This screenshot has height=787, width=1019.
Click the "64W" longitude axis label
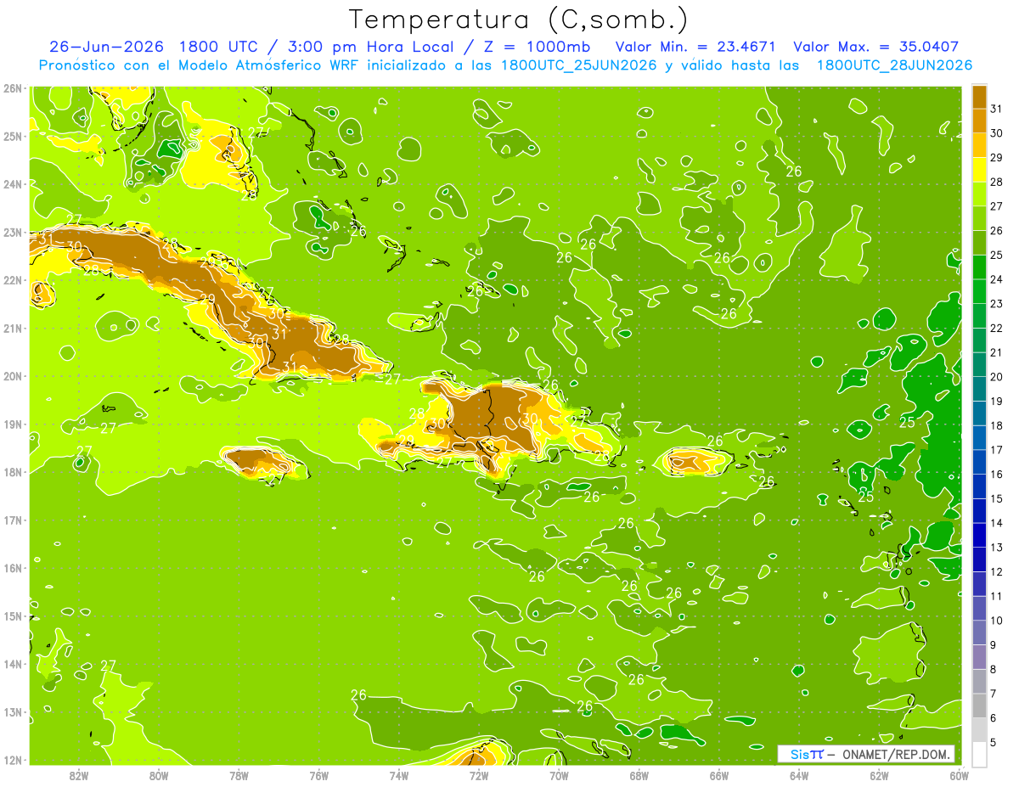[799, 774]
